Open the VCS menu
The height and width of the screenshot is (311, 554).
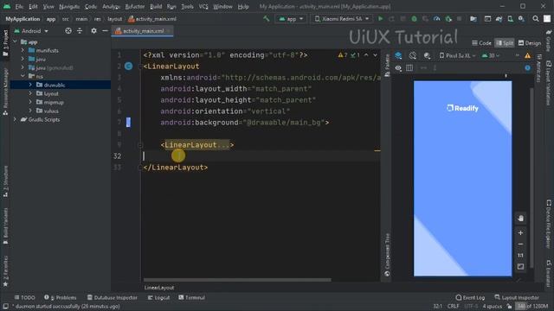203,7
